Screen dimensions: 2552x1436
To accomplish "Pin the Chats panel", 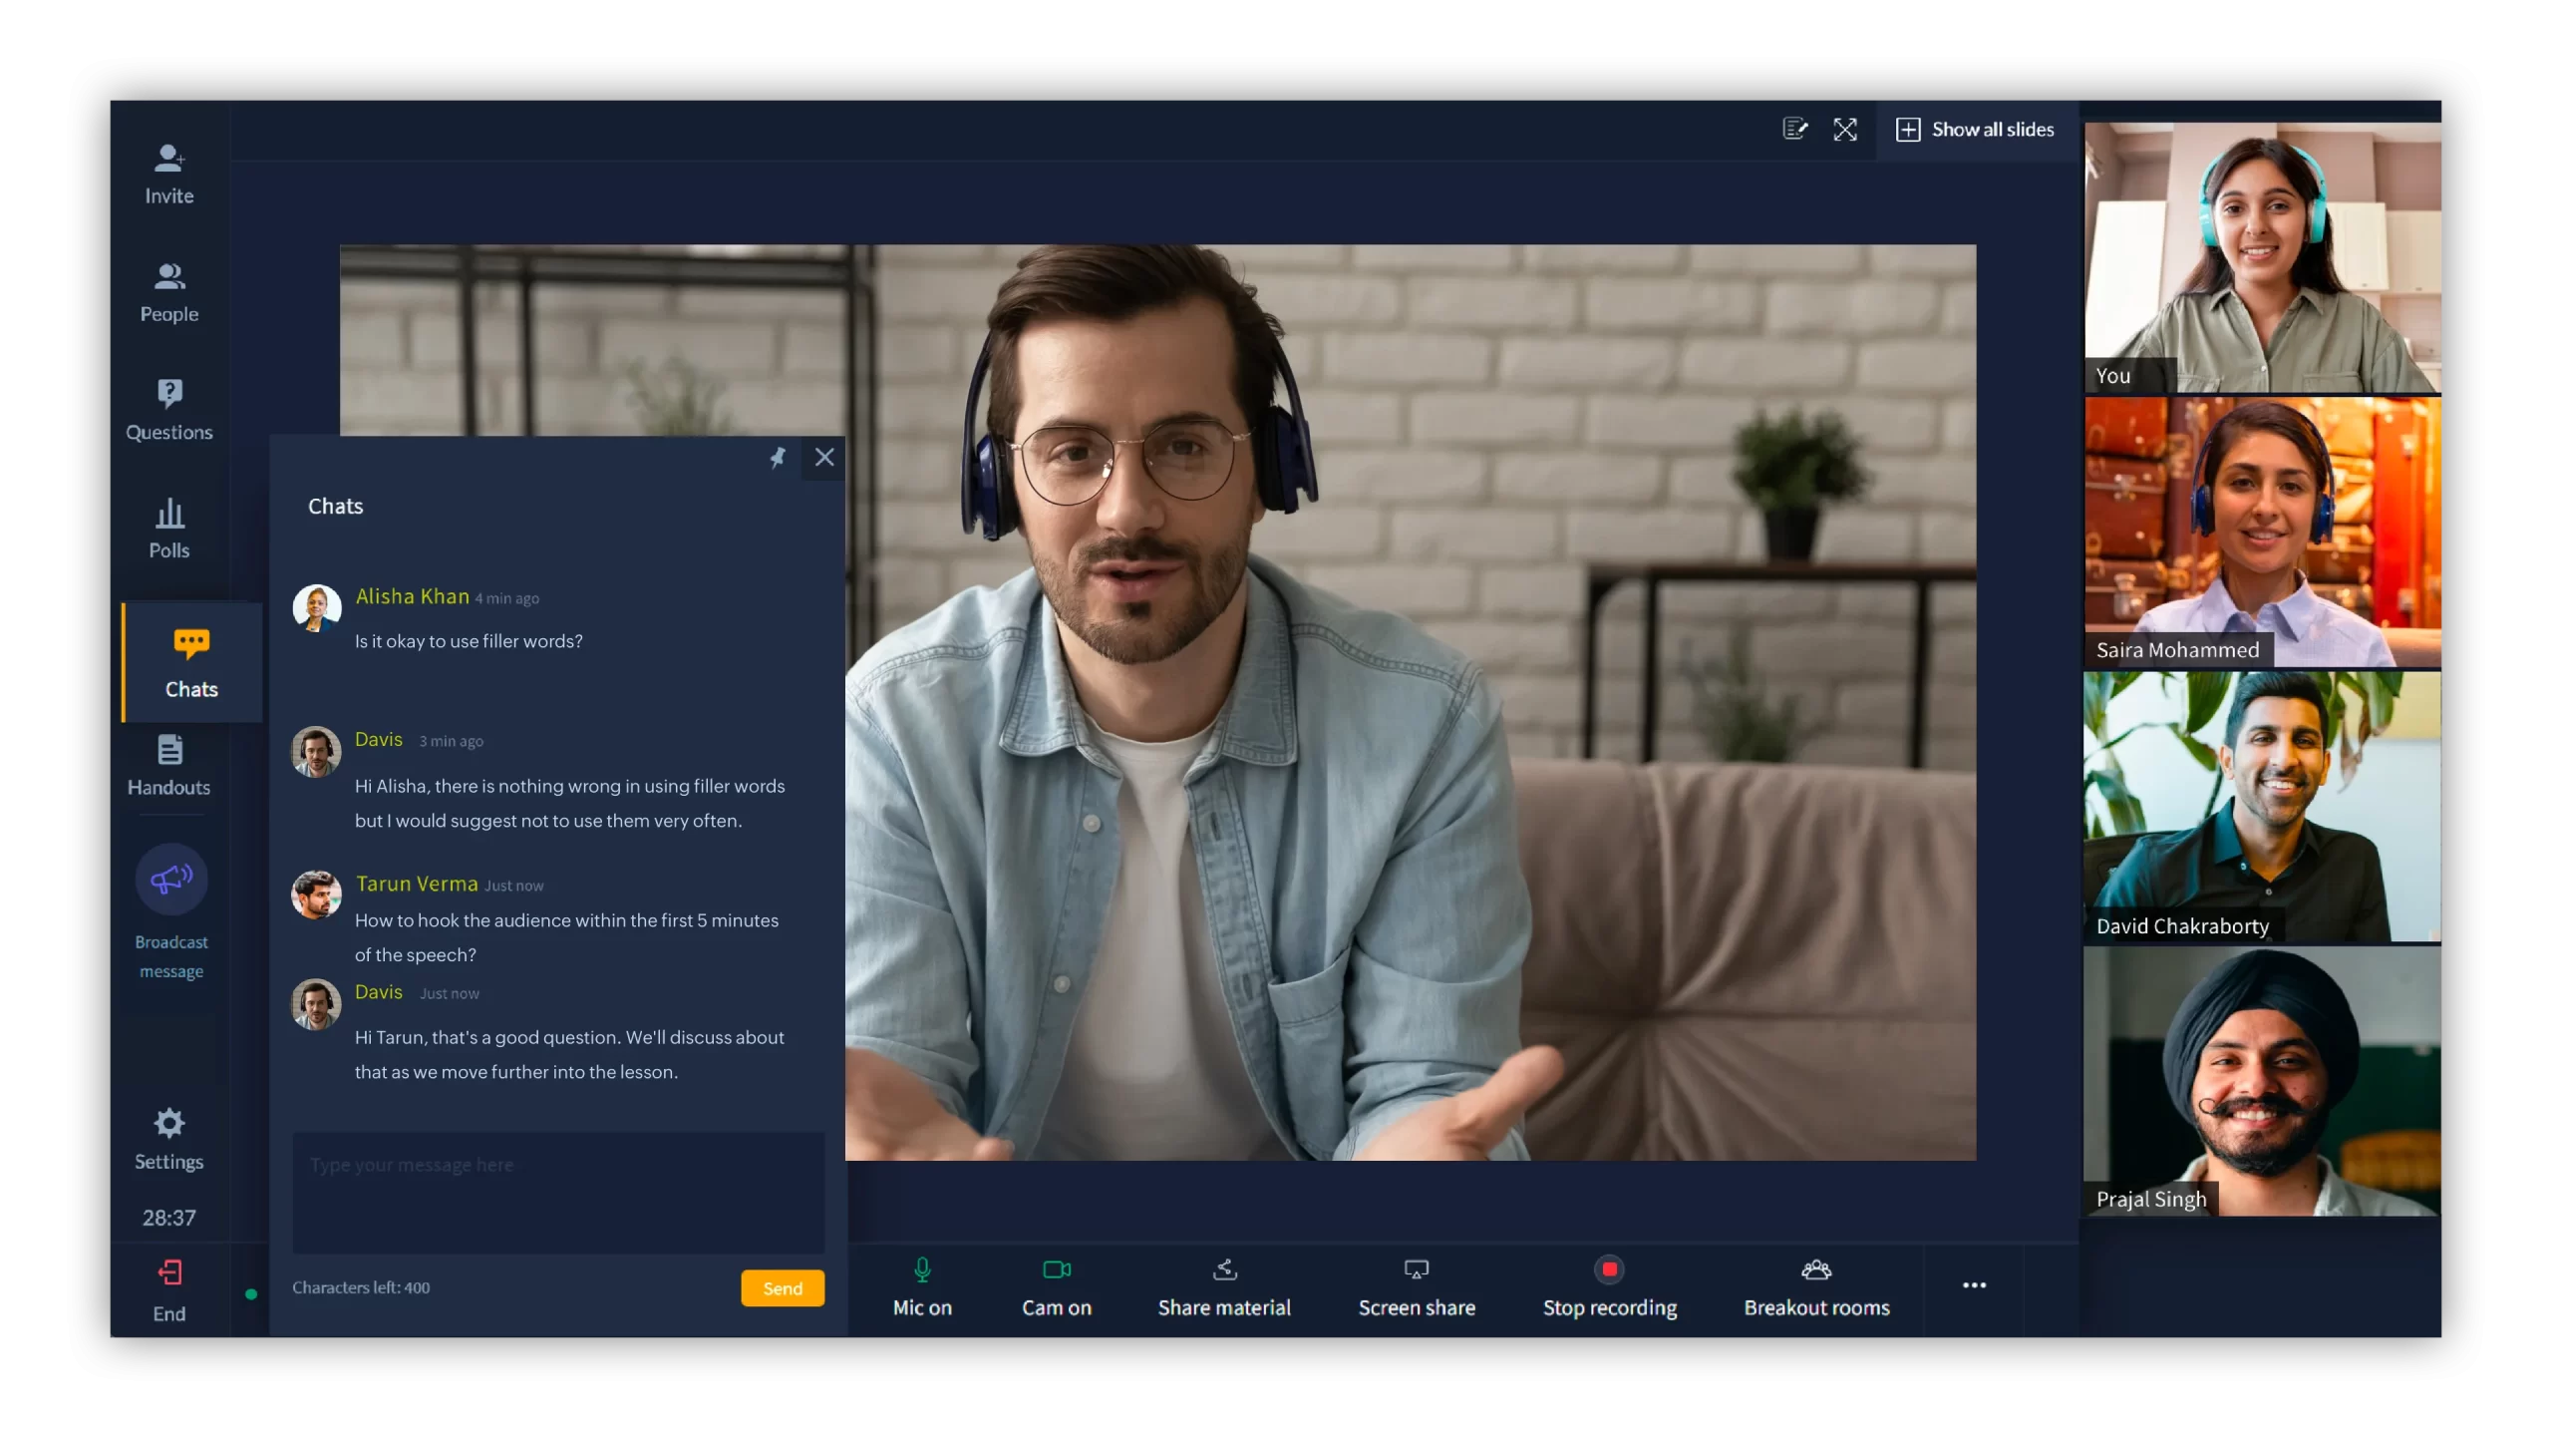I will pyautogui.click(x=777, y=458).
